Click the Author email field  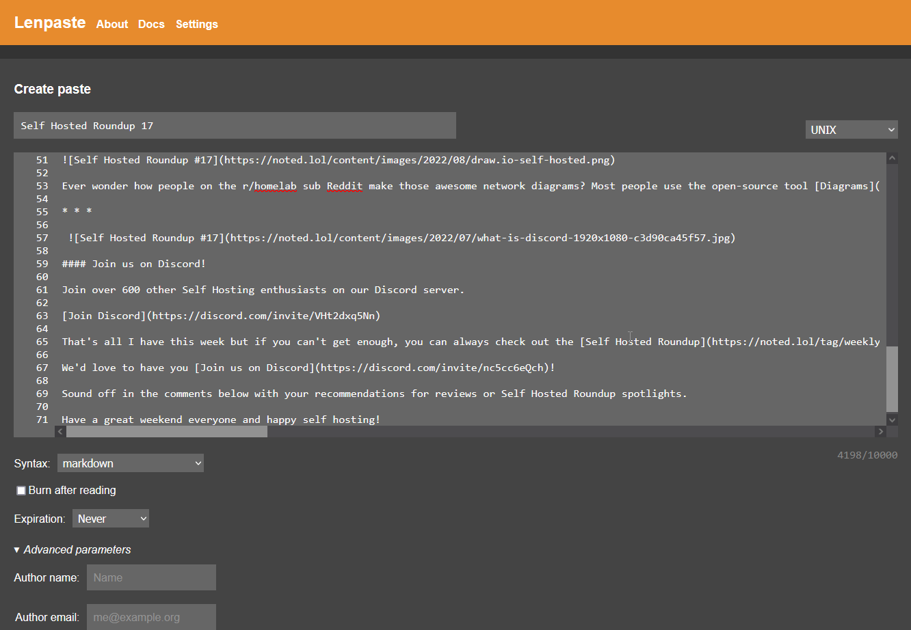[150, 616]
